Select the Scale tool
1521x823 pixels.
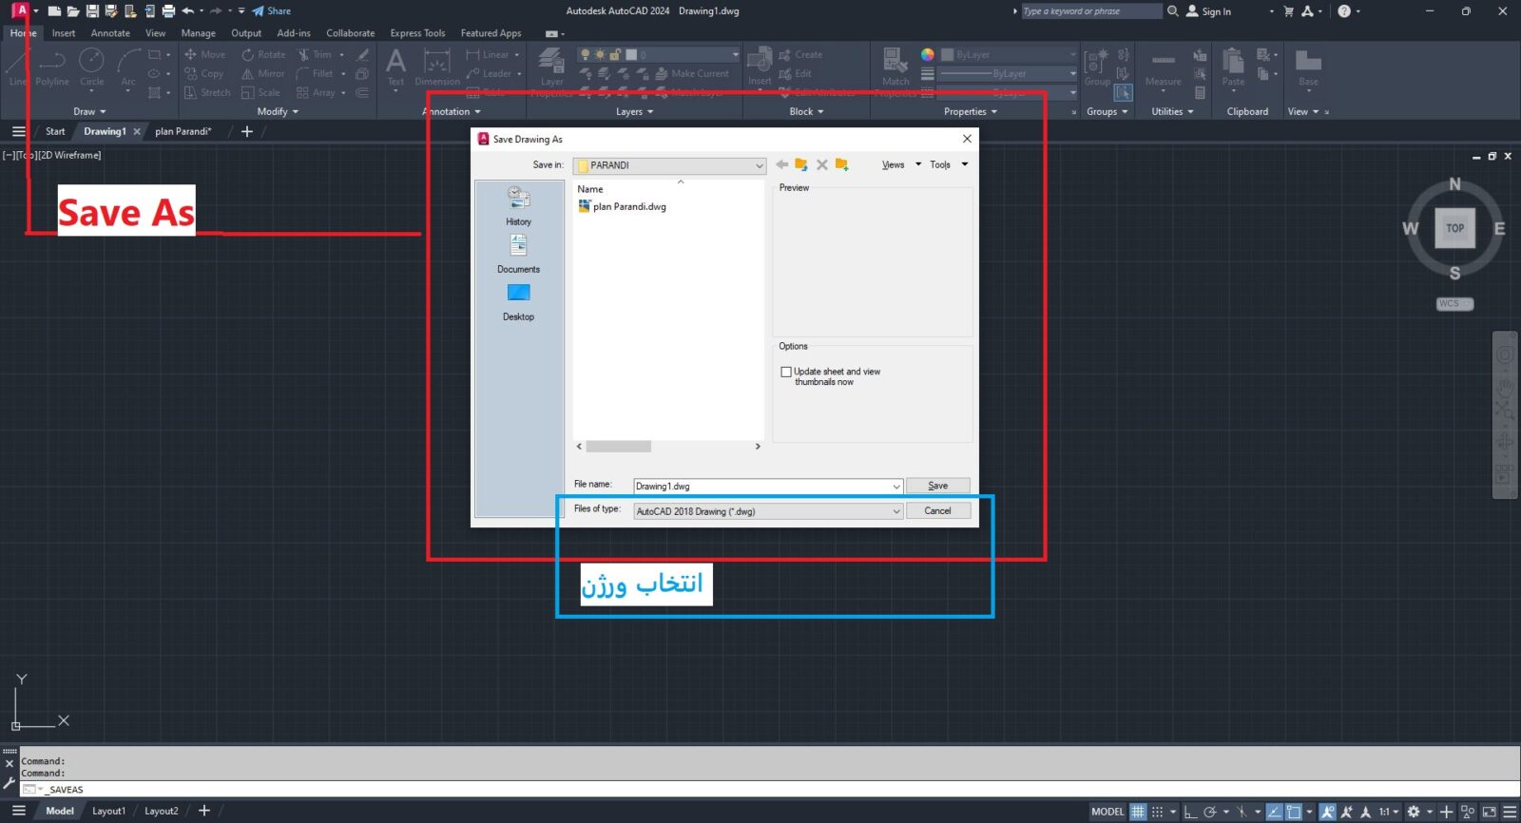(x=260, y=92)
